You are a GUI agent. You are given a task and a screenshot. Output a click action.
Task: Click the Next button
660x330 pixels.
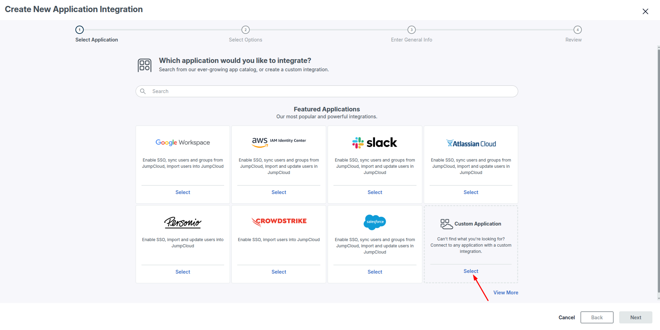(635, 318)
